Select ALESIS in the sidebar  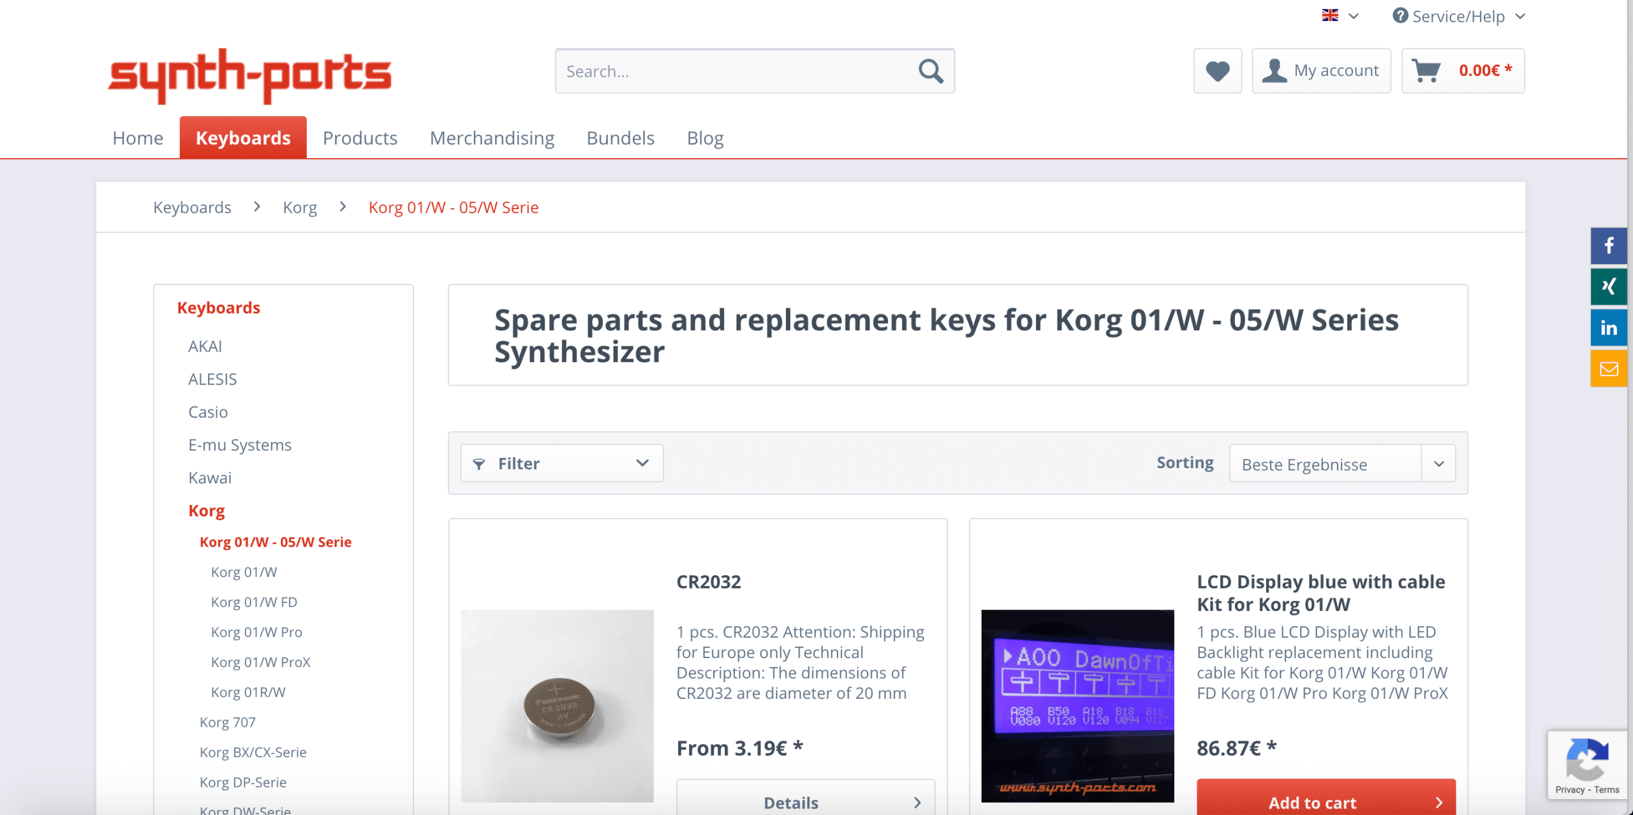[212, 379]
